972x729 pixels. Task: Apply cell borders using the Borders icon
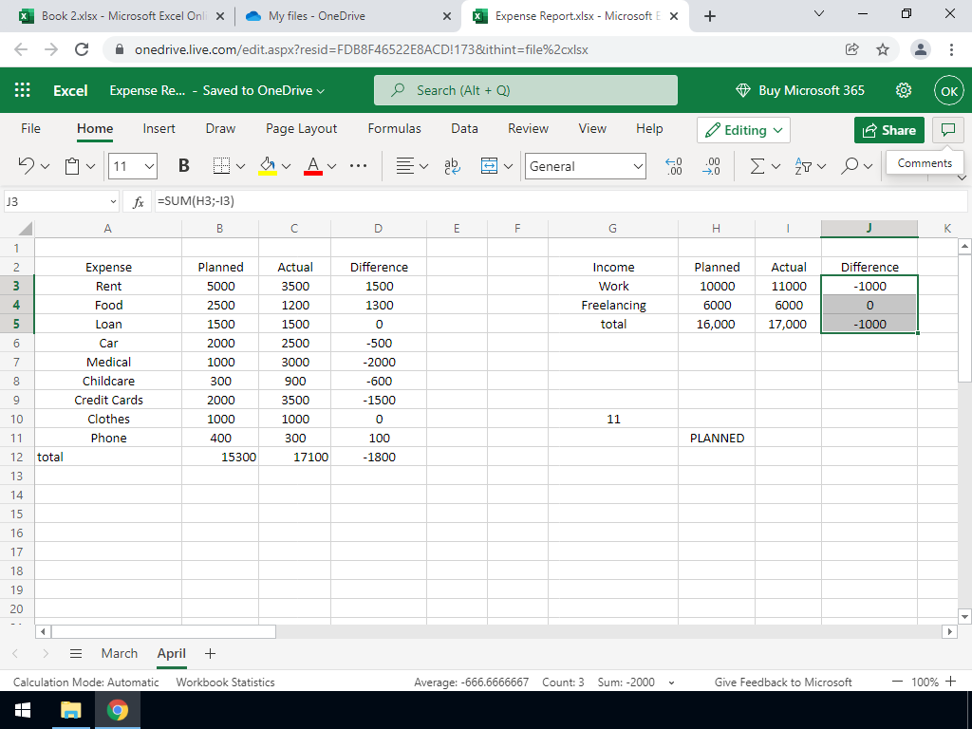coord(219,166)
